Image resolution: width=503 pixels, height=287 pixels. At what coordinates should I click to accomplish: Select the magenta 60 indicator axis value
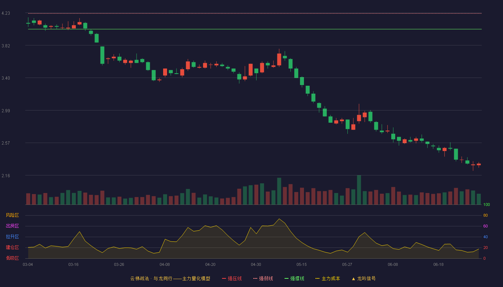click(485, 226)
